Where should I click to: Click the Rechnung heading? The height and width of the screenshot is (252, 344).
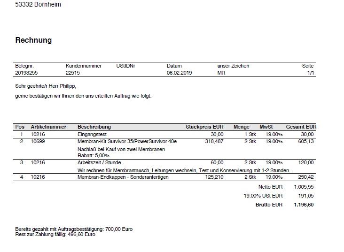(x=33, y=40)
